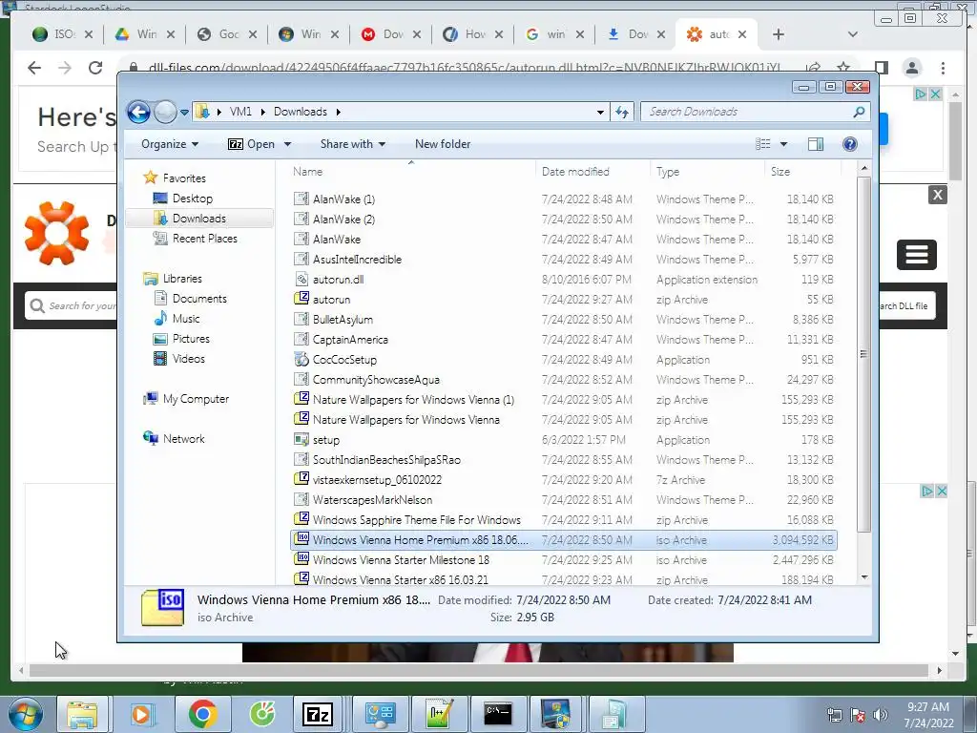Select the autorun zip archive icon
This screenshot has width=977, height=733.
[x=301, y=299]
